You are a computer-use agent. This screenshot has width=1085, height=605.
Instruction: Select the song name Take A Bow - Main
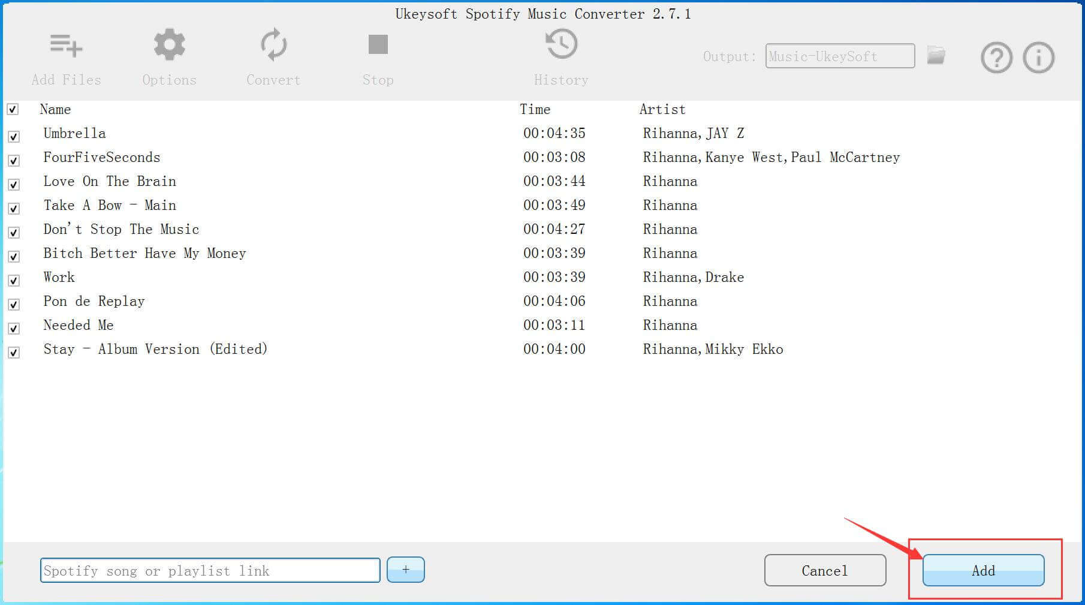110,205
